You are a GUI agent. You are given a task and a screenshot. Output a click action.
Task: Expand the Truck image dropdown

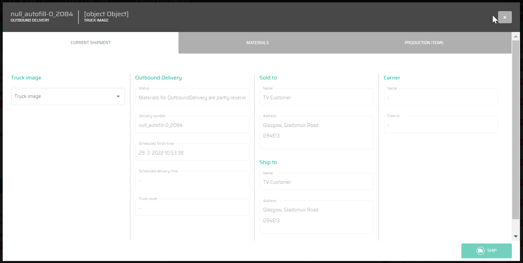click(68, 96)
